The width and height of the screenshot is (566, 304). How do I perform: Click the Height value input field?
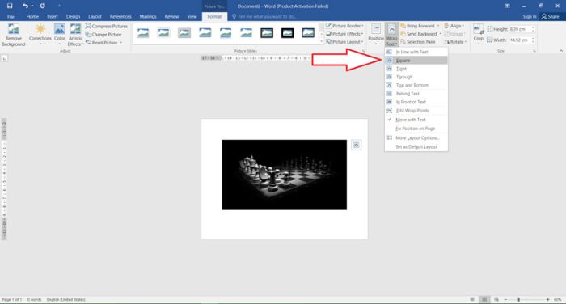point(519,29)
